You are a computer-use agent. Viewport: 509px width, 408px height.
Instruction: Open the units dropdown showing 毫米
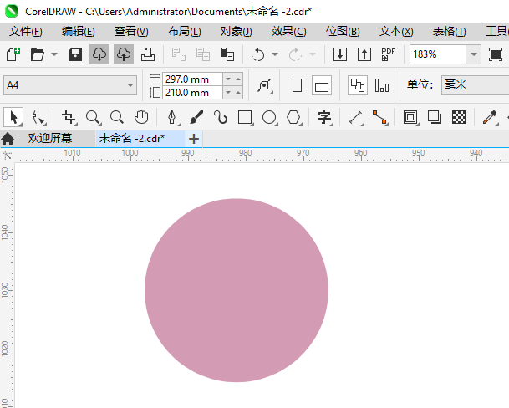click(x=476, y=85)
